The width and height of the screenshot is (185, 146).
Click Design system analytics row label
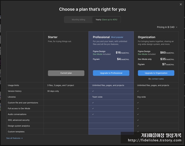(19, 126)
